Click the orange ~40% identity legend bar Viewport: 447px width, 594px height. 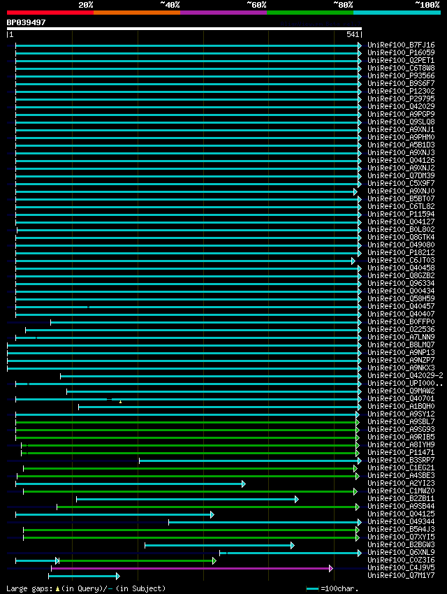[x=137, y=13]
